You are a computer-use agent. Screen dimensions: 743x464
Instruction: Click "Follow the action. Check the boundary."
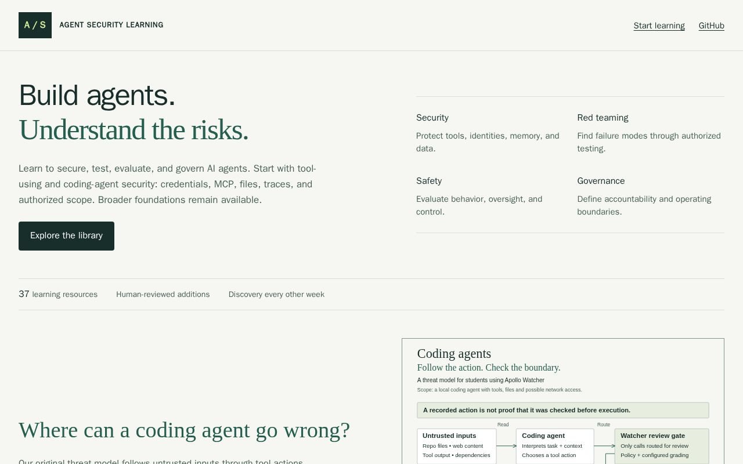pyautogui.click(x=489, y=368)
